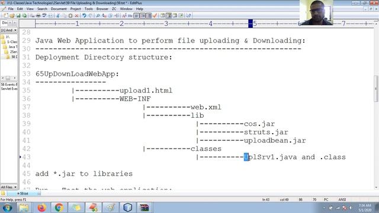Open the Help menu

click(140, 9)
